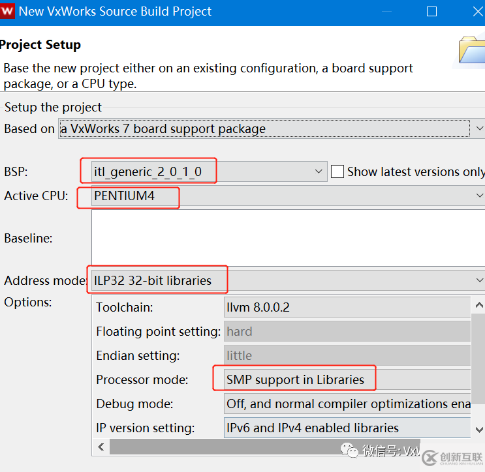
Task: Expand the Address mode dropdown showing ILP32
Action: pos(287,281)
